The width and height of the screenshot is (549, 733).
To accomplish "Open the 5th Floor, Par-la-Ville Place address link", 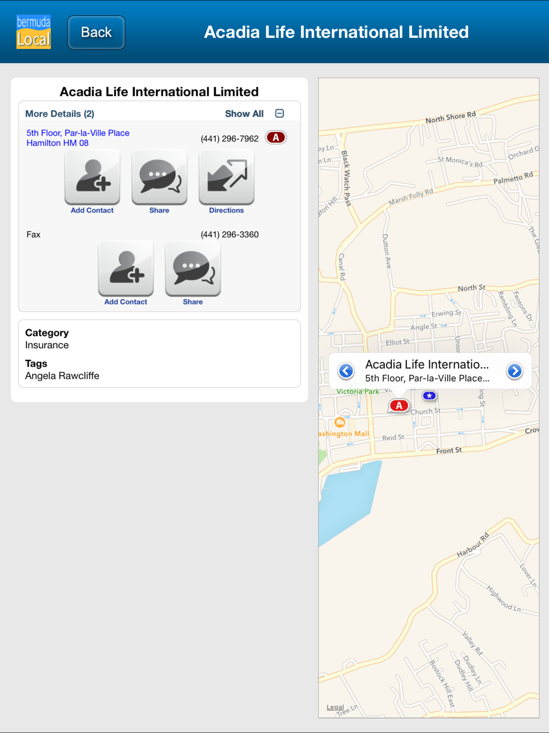I will coord(78,138).
